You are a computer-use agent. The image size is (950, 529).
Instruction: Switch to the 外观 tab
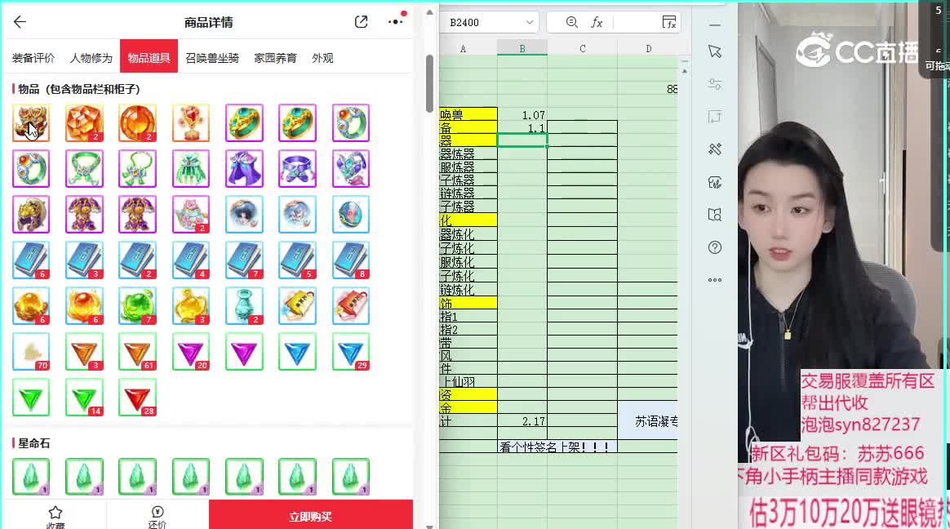[x=322, y=58]
